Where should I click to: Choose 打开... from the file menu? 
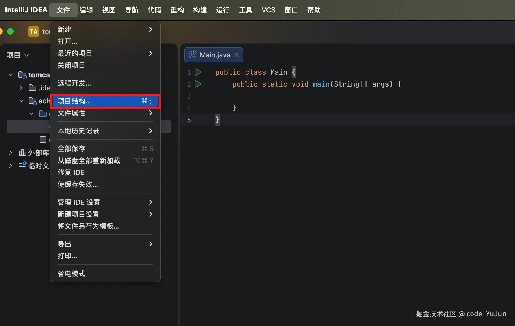[x=105, y=41]
